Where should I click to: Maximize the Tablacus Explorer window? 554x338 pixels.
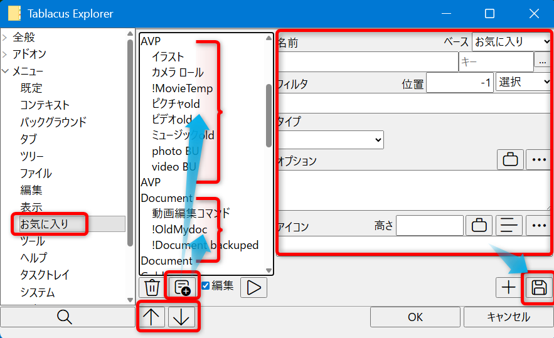tap(489, 13)
